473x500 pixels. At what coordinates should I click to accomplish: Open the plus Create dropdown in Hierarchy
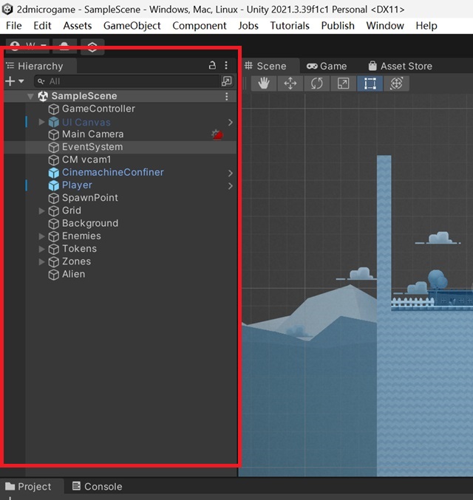click(x=15, y=81)
